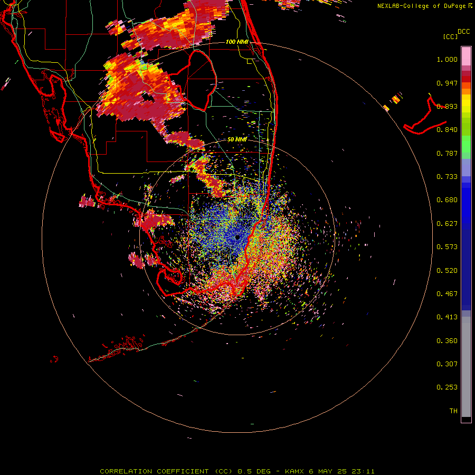Image resolution: width=475 pixels, height=475 pixels.
Task: Select the 0.467 scale value
Action: pos(447,294)
